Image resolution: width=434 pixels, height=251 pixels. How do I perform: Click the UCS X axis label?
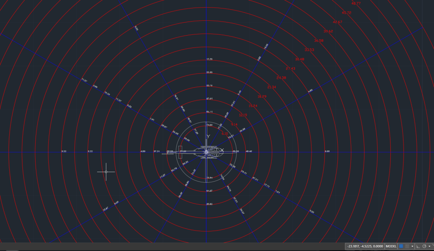(222, 150)
